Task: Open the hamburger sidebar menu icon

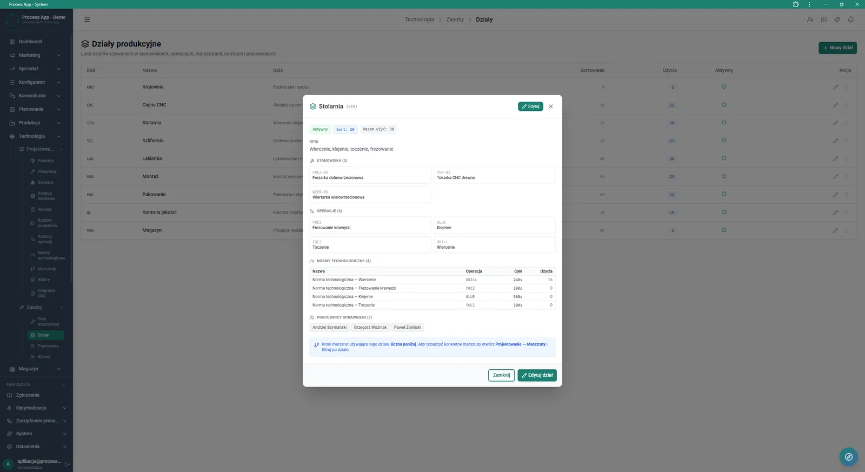Action: click(x=87, y=19)
